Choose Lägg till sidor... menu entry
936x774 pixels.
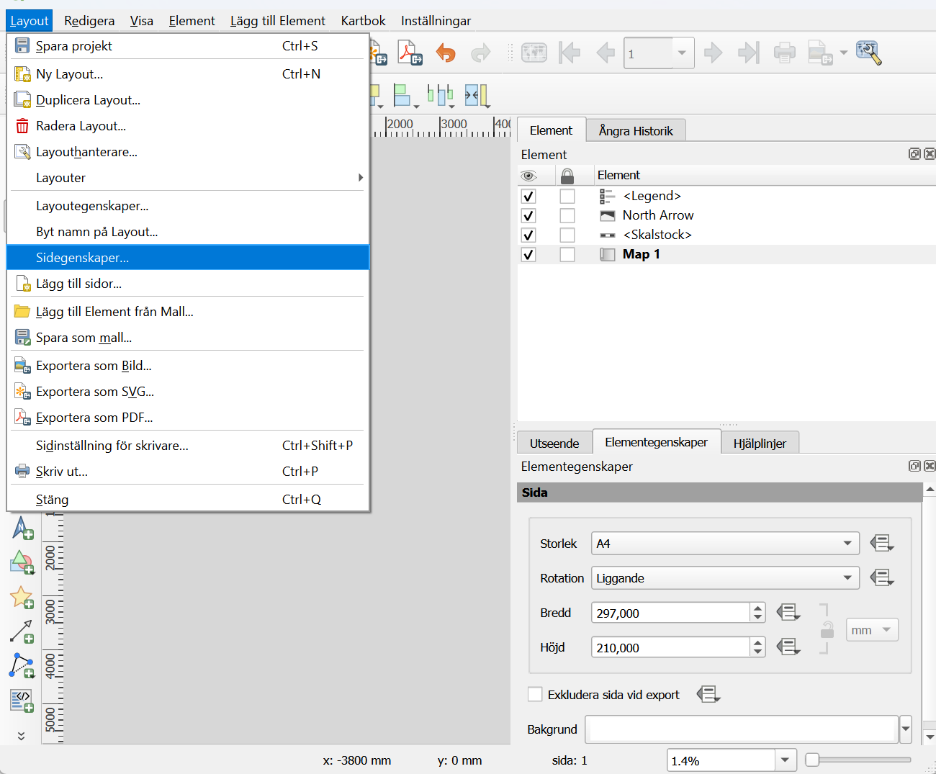[x=188, y=284]
